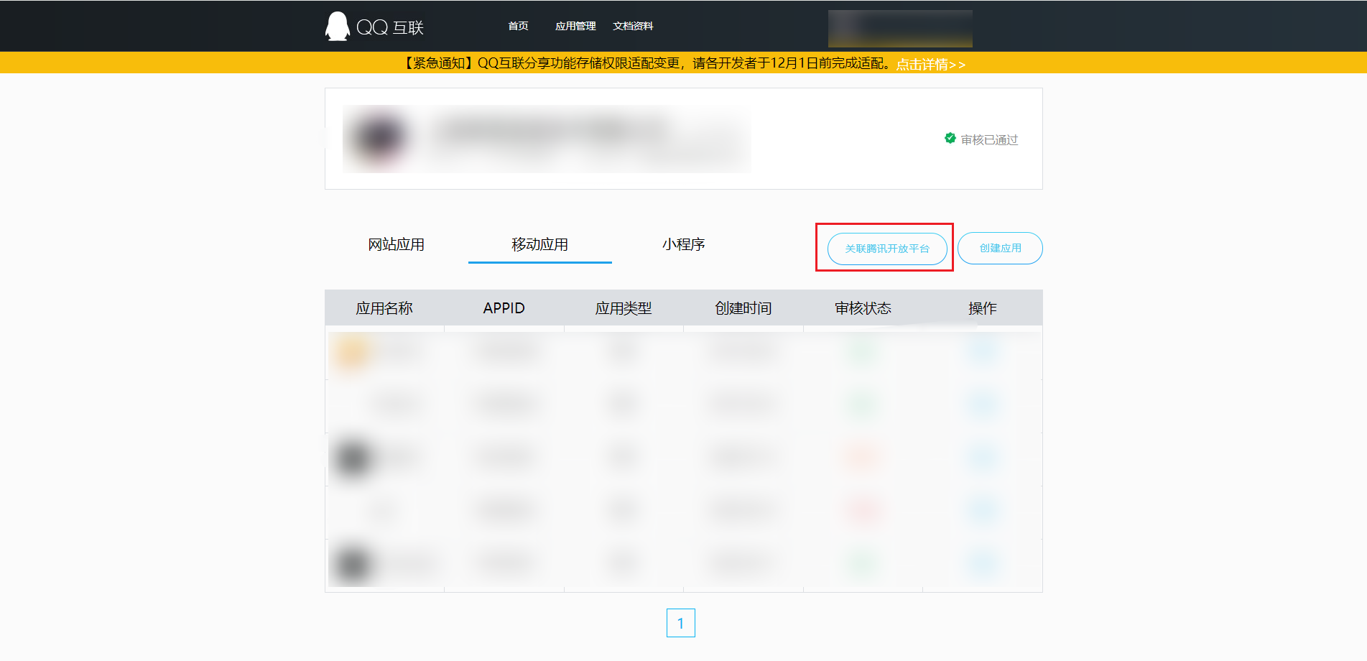1367x661 pixels.
Task: Click the green status badge in the first row
Action: [862, 351]
